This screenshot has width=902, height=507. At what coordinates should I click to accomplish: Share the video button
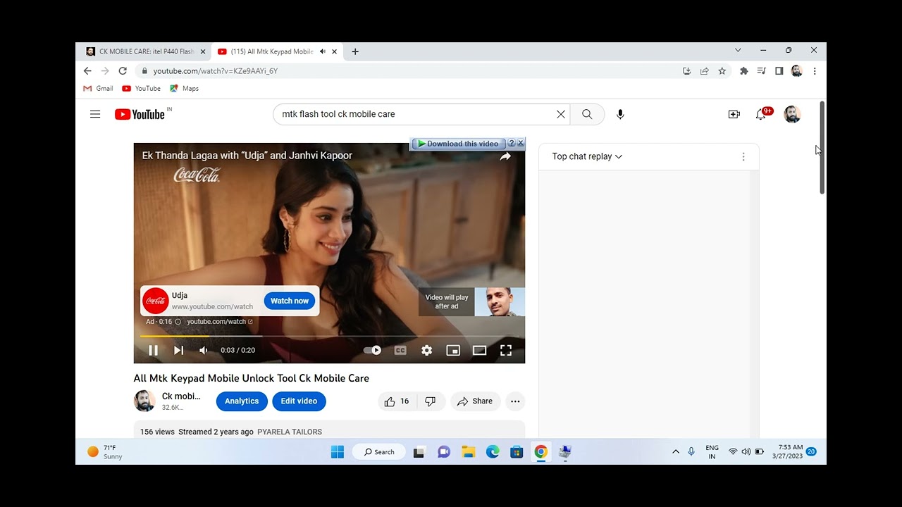pyautogui.click(x=476, y=401)
